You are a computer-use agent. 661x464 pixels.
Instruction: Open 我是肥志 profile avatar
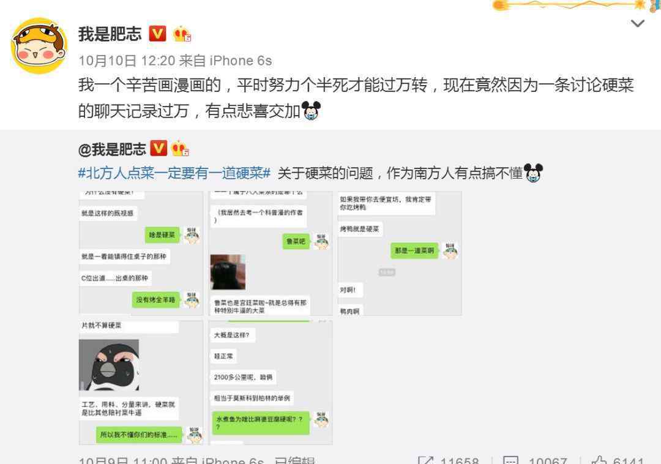tap(39, 45)
